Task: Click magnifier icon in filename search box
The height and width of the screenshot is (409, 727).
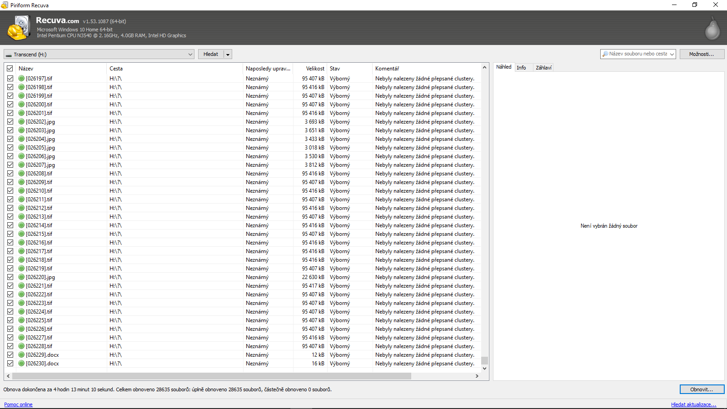Action: 605,54
